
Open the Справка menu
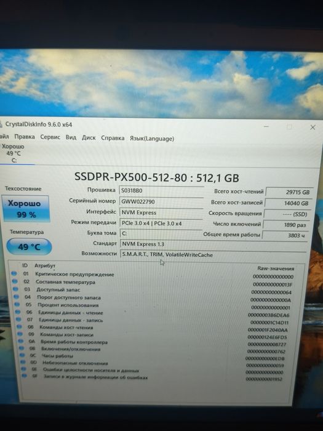(113, 138)
